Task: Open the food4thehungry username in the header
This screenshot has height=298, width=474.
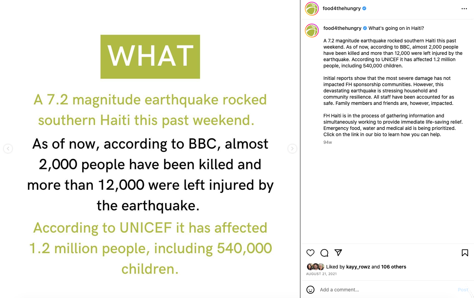Action: click(x=342, y=8)
